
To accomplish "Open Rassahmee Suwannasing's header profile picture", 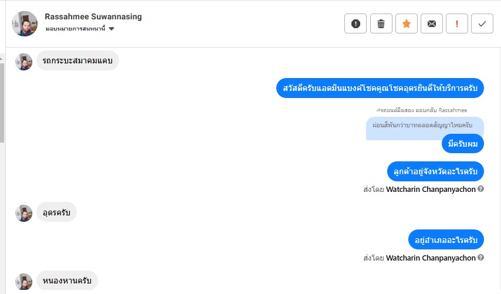I will point(25,23).
